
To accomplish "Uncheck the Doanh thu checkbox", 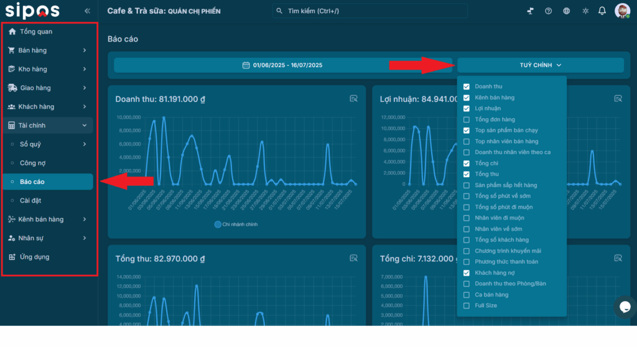I will [467, 86].
